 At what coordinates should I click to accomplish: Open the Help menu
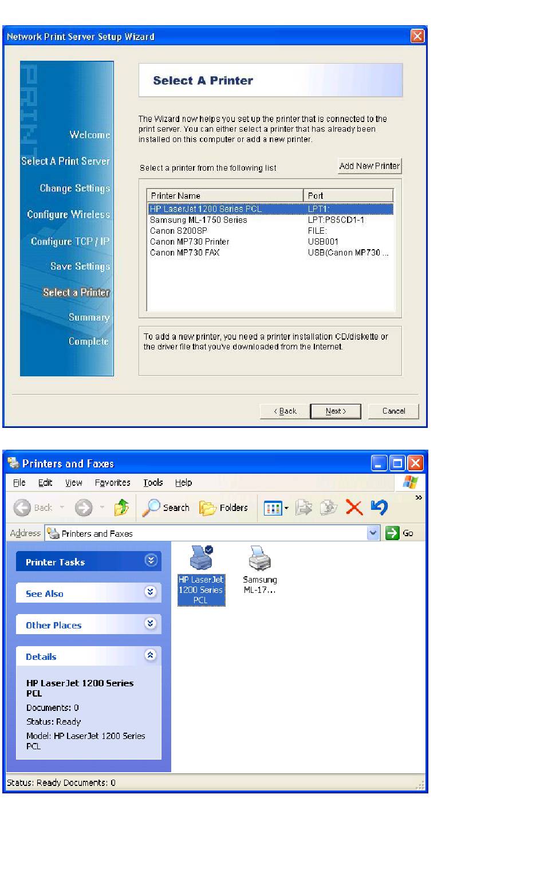[x=183, y=482]
